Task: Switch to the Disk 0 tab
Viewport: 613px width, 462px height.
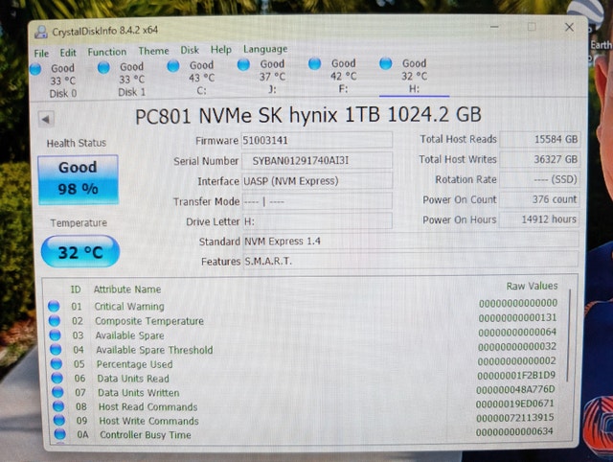Action: tap(62, 81)
